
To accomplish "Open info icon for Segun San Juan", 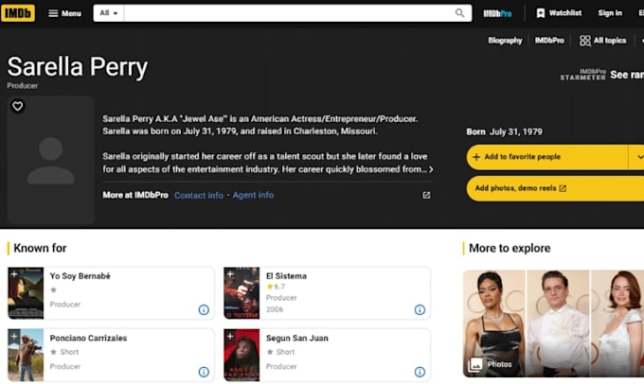I will [420, 372].
